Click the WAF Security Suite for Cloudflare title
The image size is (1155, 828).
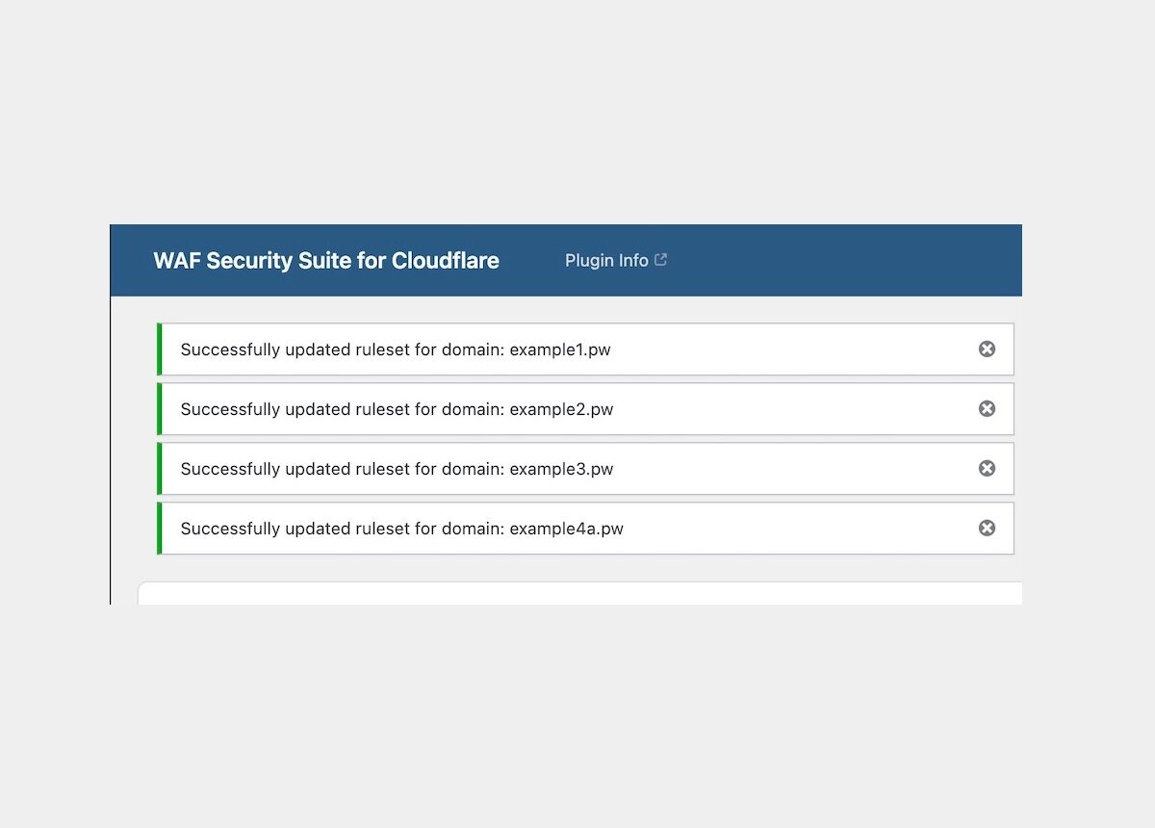pyautogui.click(x=325, y=260)
